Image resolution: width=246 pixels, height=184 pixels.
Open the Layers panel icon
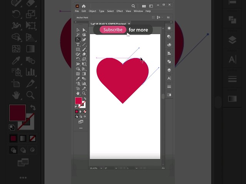point(169,70)
